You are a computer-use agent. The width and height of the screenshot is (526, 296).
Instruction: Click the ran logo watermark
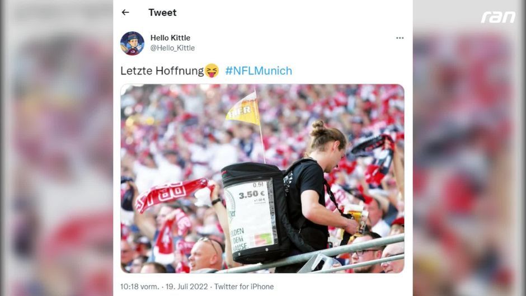498,17
